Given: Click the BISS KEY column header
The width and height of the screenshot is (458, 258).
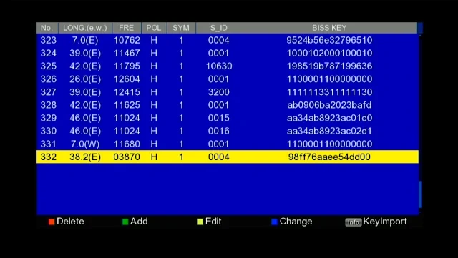Looking at the screenshot, I should click(329, 28).
